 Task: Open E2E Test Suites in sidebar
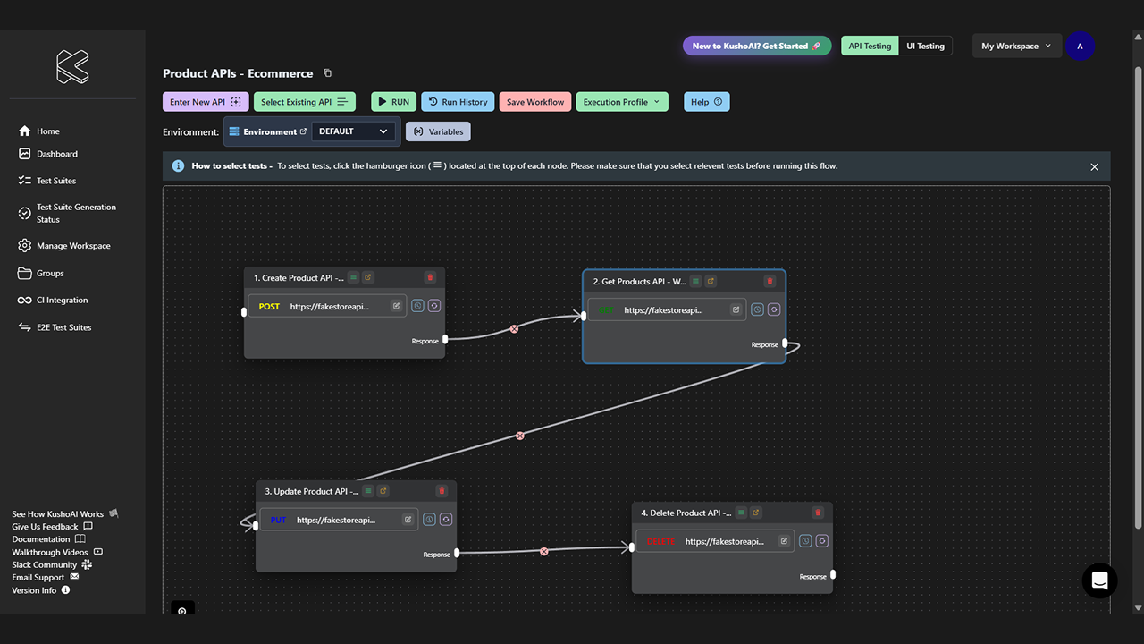coord(55,327)
